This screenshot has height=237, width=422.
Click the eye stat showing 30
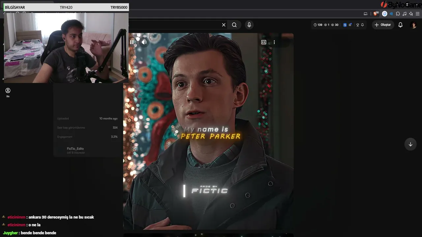pos(335,25)
